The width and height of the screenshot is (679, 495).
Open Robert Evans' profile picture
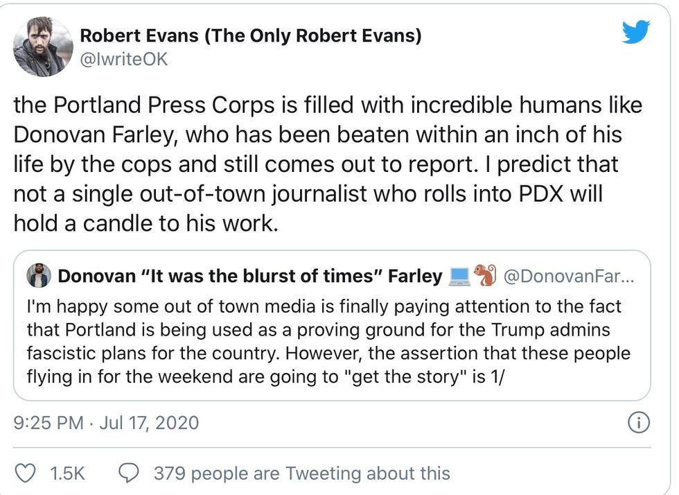tap(43, 46)
